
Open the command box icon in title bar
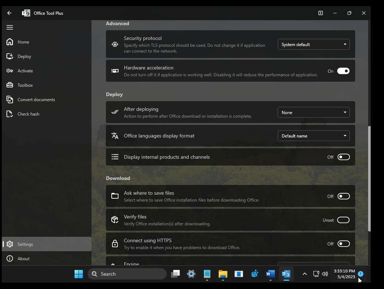point(320,13)
